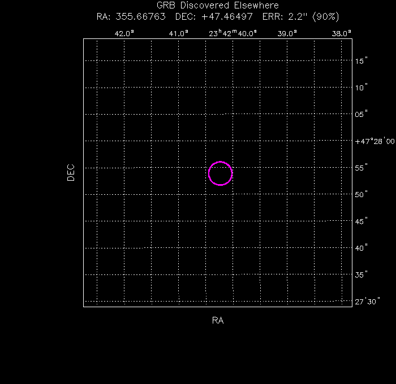Click the vertical 'DEC' axis title
The image size is (396, 384).
71,173
